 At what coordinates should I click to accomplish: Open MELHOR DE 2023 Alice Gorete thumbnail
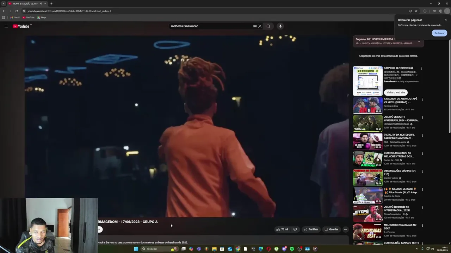pos(367,195)
